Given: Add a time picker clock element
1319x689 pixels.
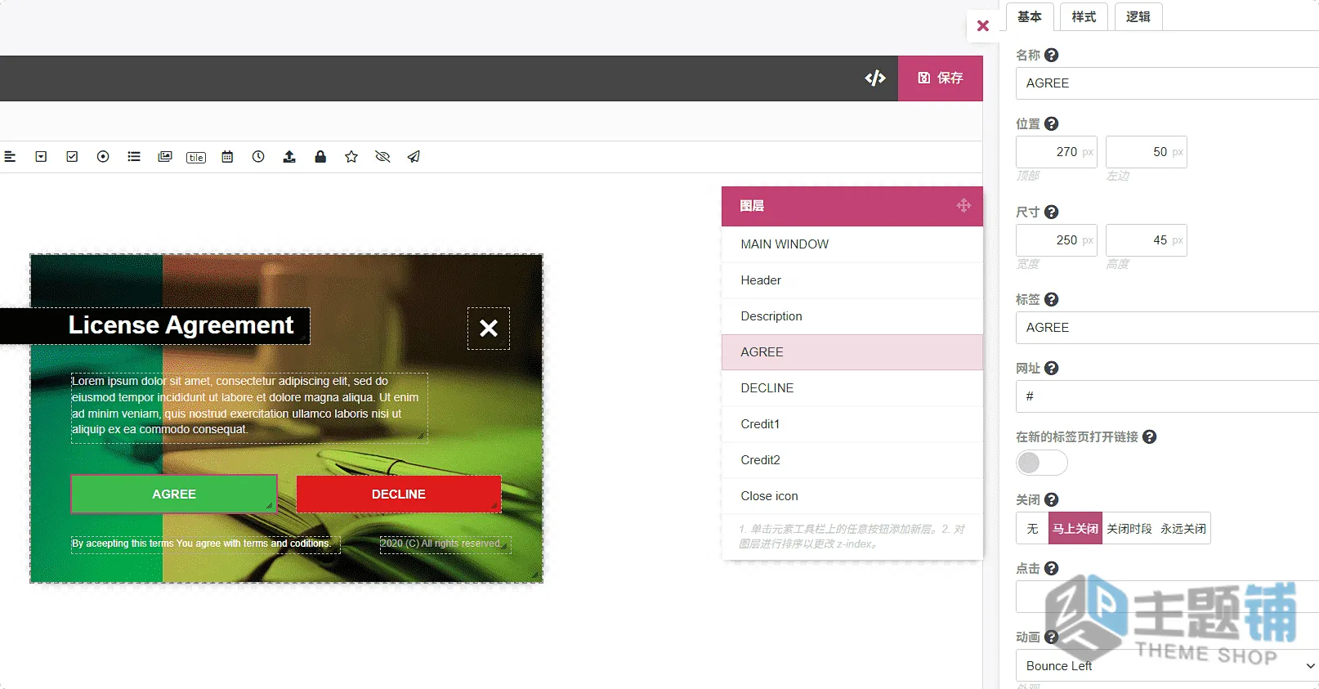Looking at the screenshot, I should pyautogui.click(x=258, y=157).
